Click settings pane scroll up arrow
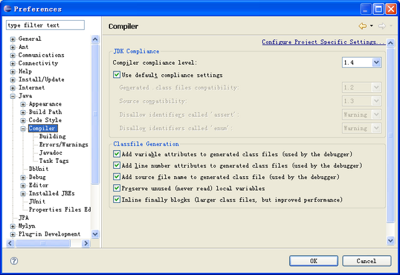 pyautogui.click(x=391, y=43)
